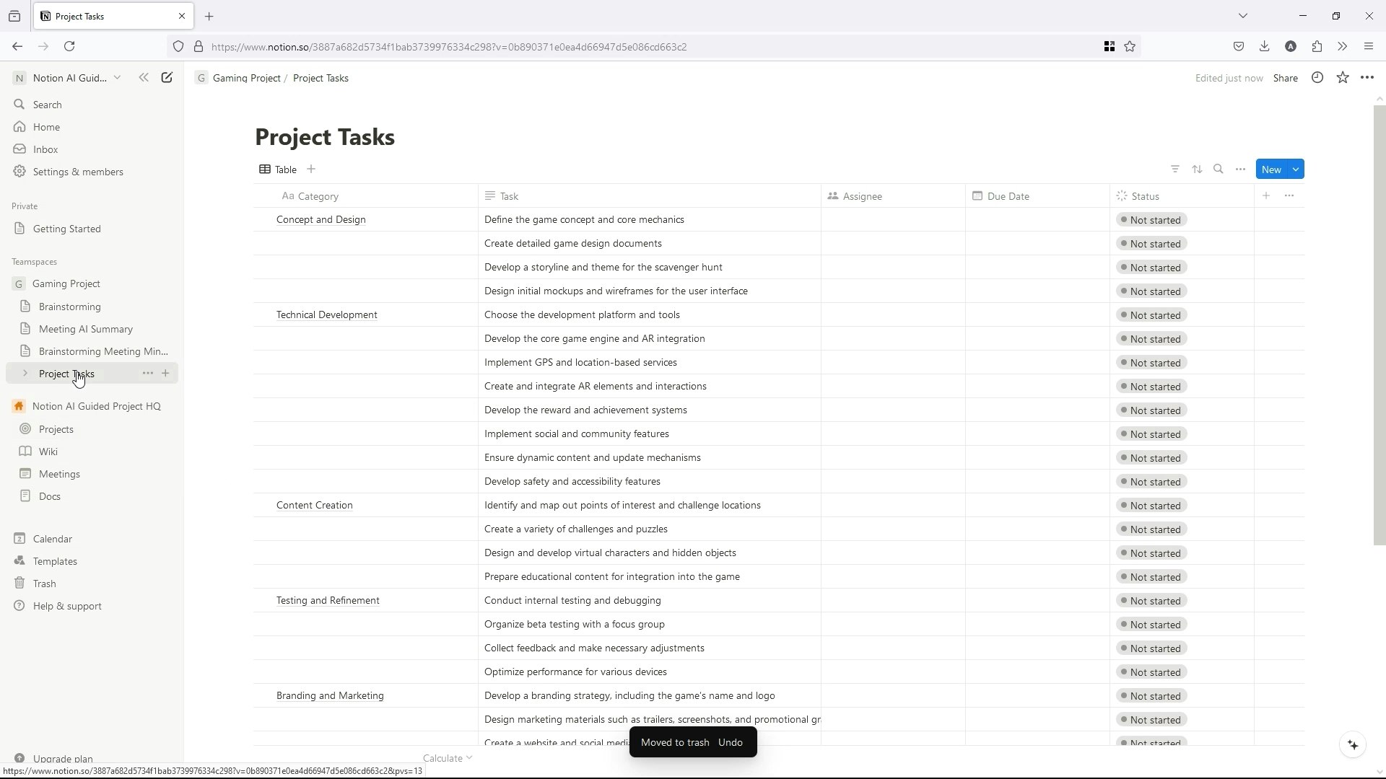The height and width of the screenshot is (779, 1386).
Task: Open the Calculate dropdown below the table
Action: click(447, 758)
